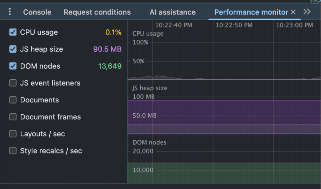Enable the Documents checkbox
Screen dimensions: 321x189
point(13,100)
